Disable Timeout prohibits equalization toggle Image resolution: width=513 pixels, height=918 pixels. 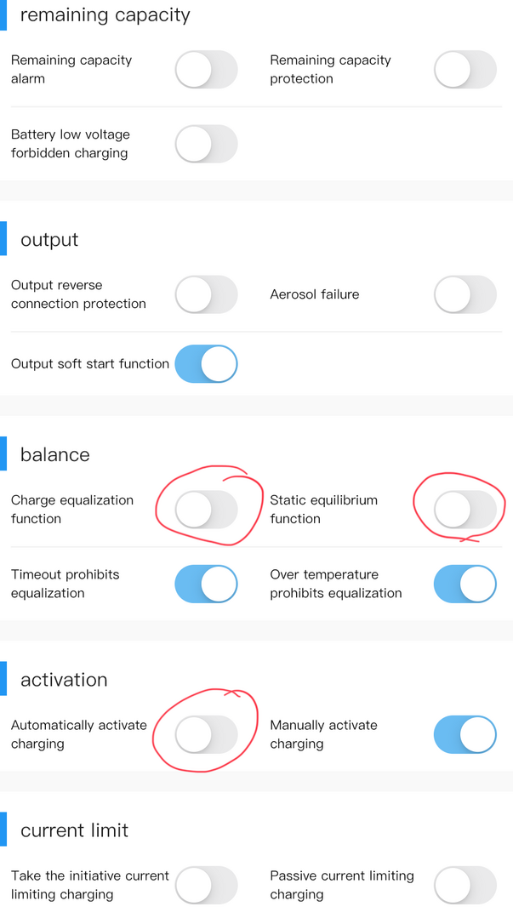pos(206,584)
